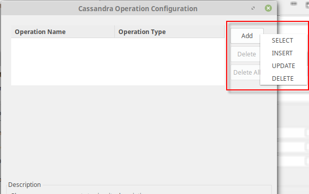Click the empty operations table area
The height and width of the screenshot is (194, 309).
(118, 61)
